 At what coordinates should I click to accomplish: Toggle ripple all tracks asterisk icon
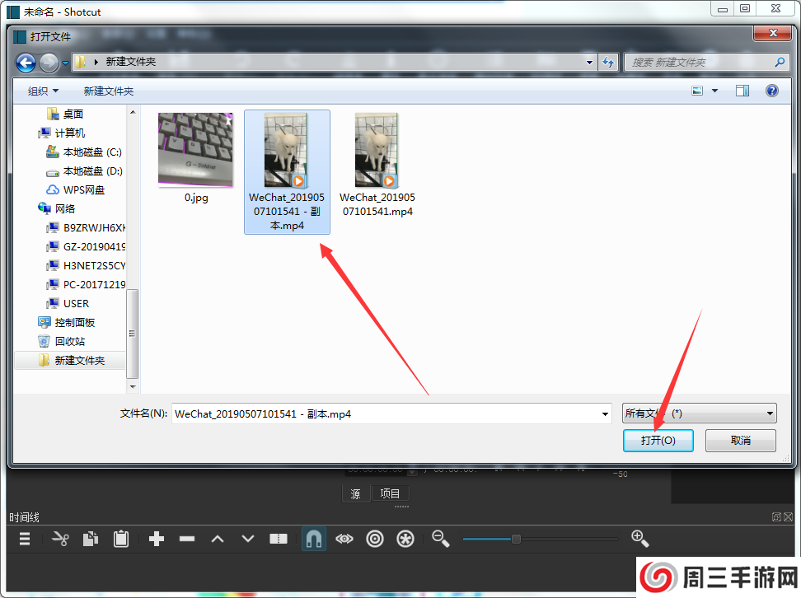[x=405, y=539]
